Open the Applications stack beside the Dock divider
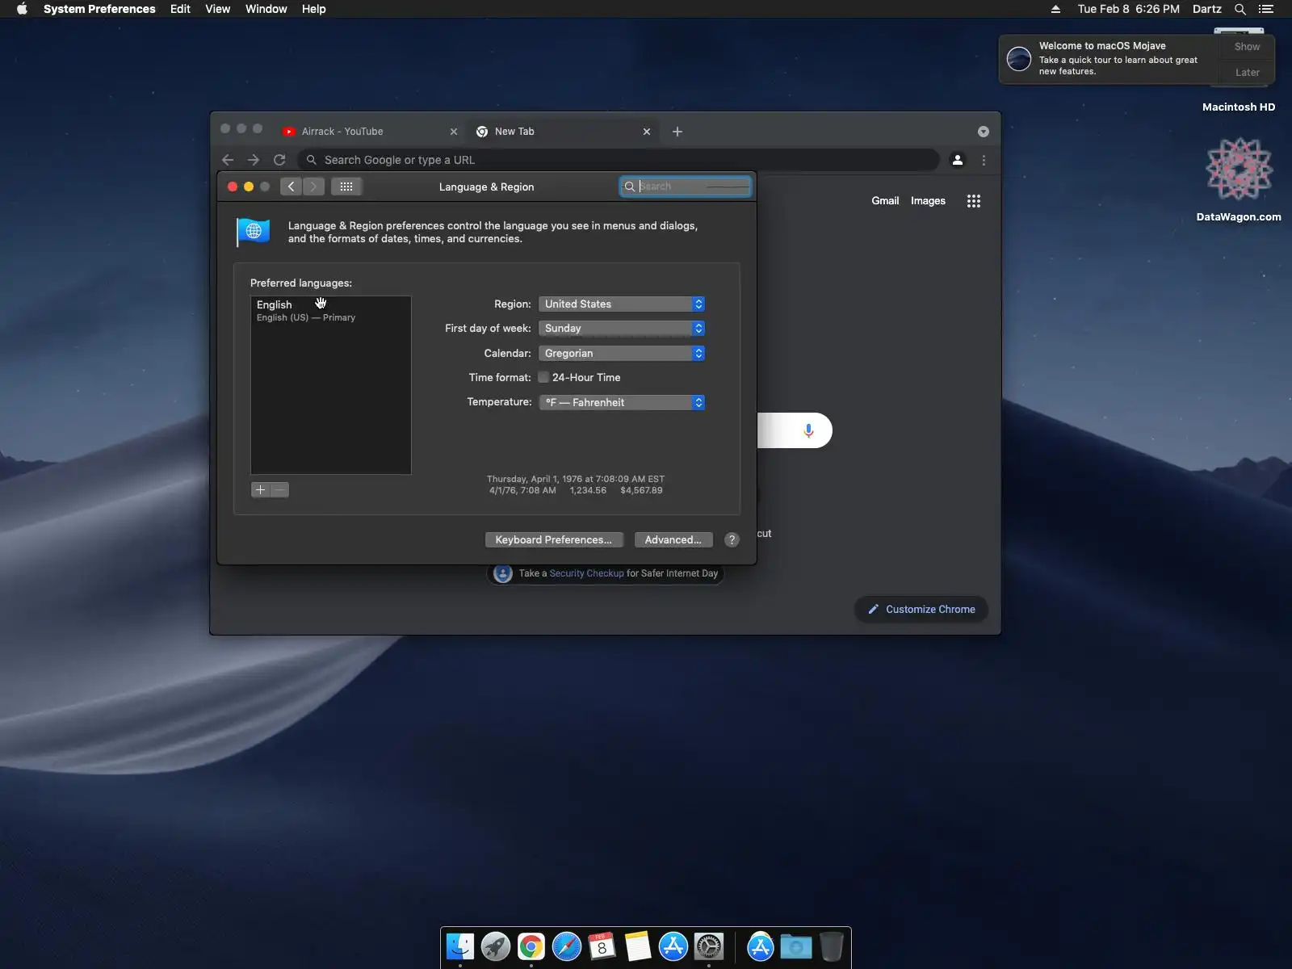This screenshot has width=1292, height=969. pyautogui.click(x=761, y=946)
